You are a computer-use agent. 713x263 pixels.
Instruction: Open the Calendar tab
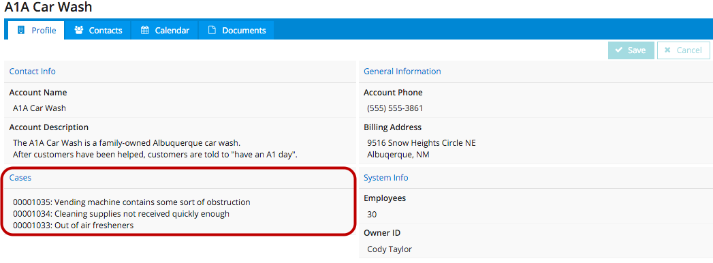pyautogui.click(x=165, y=30)
